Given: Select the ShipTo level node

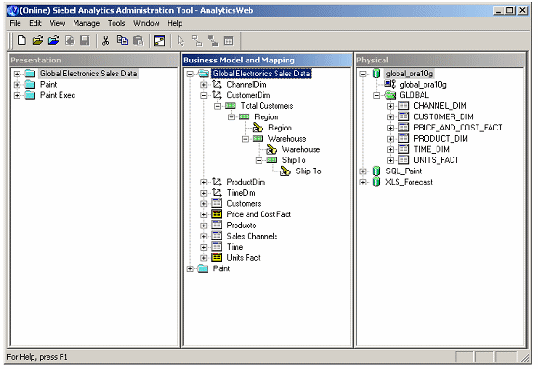Looking at the screenshot, I should click(x=294, y=160).
